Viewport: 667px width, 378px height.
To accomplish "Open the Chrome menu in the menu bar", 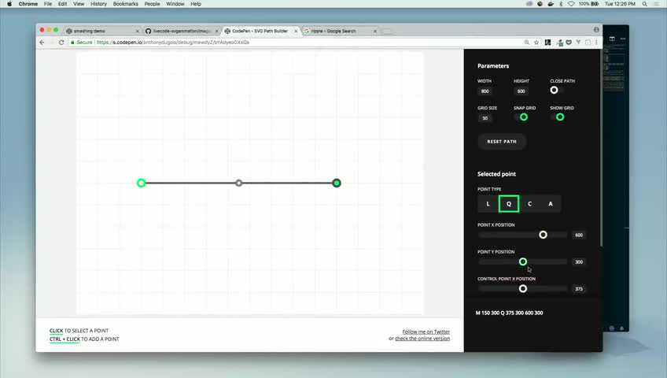I will (x=28, y=4).
